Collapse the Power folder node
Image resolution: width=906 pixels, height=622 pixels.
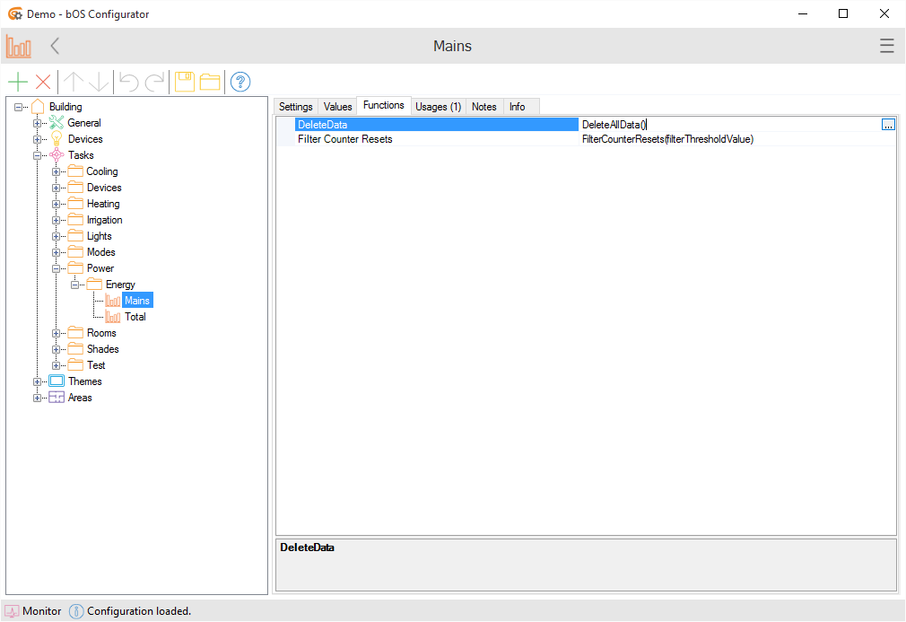pos(57,268)
